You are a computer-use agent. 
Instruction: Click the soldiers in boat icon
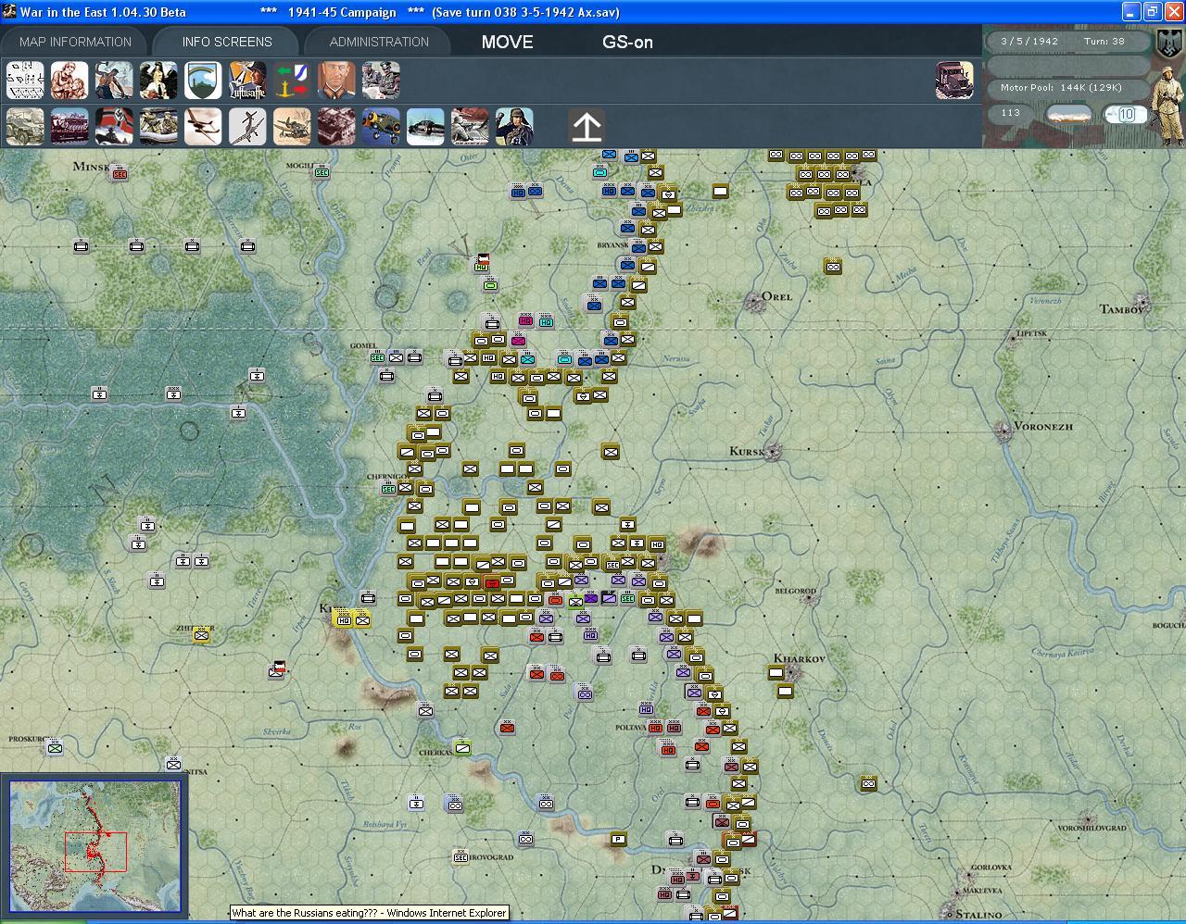pyautogui.click(x=158, y=127)
